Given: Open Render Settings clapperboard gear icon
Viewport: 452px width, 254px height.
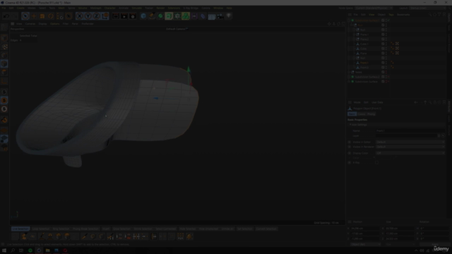Looking at the screenshot, I should (x=133, y=16).
